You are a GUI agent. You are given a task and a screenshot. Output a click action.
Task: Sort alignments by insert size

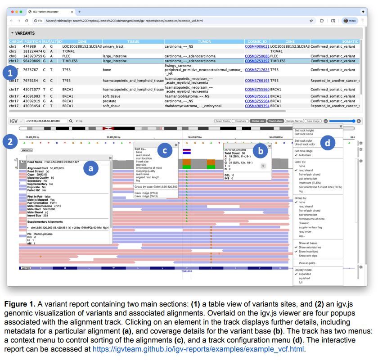tap(142, 162)
